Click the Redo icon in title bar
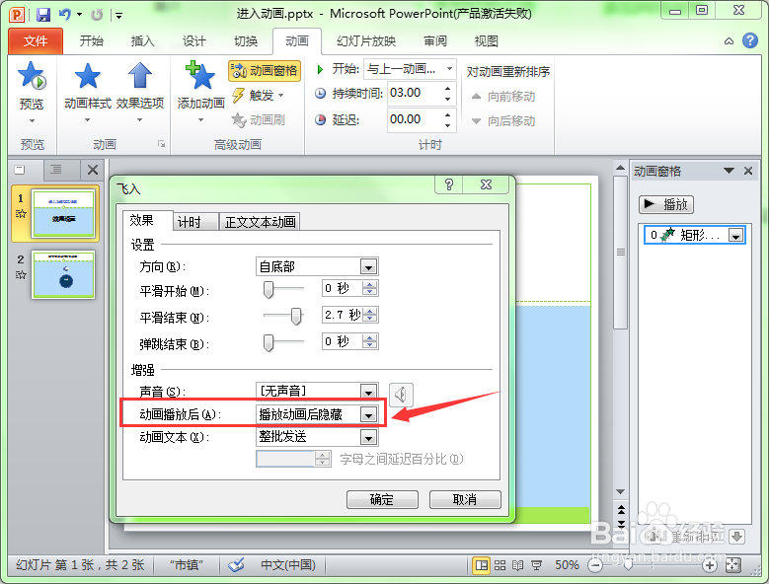The width and height of the screenshot is (769, 584). pos(97,15)
